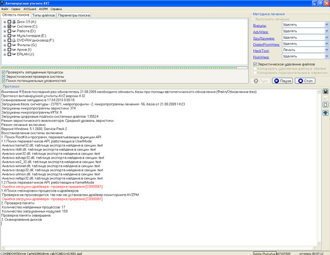Click the AdvWare link
This screenshot has height=255, width=330.
click(x=261, y=32)
